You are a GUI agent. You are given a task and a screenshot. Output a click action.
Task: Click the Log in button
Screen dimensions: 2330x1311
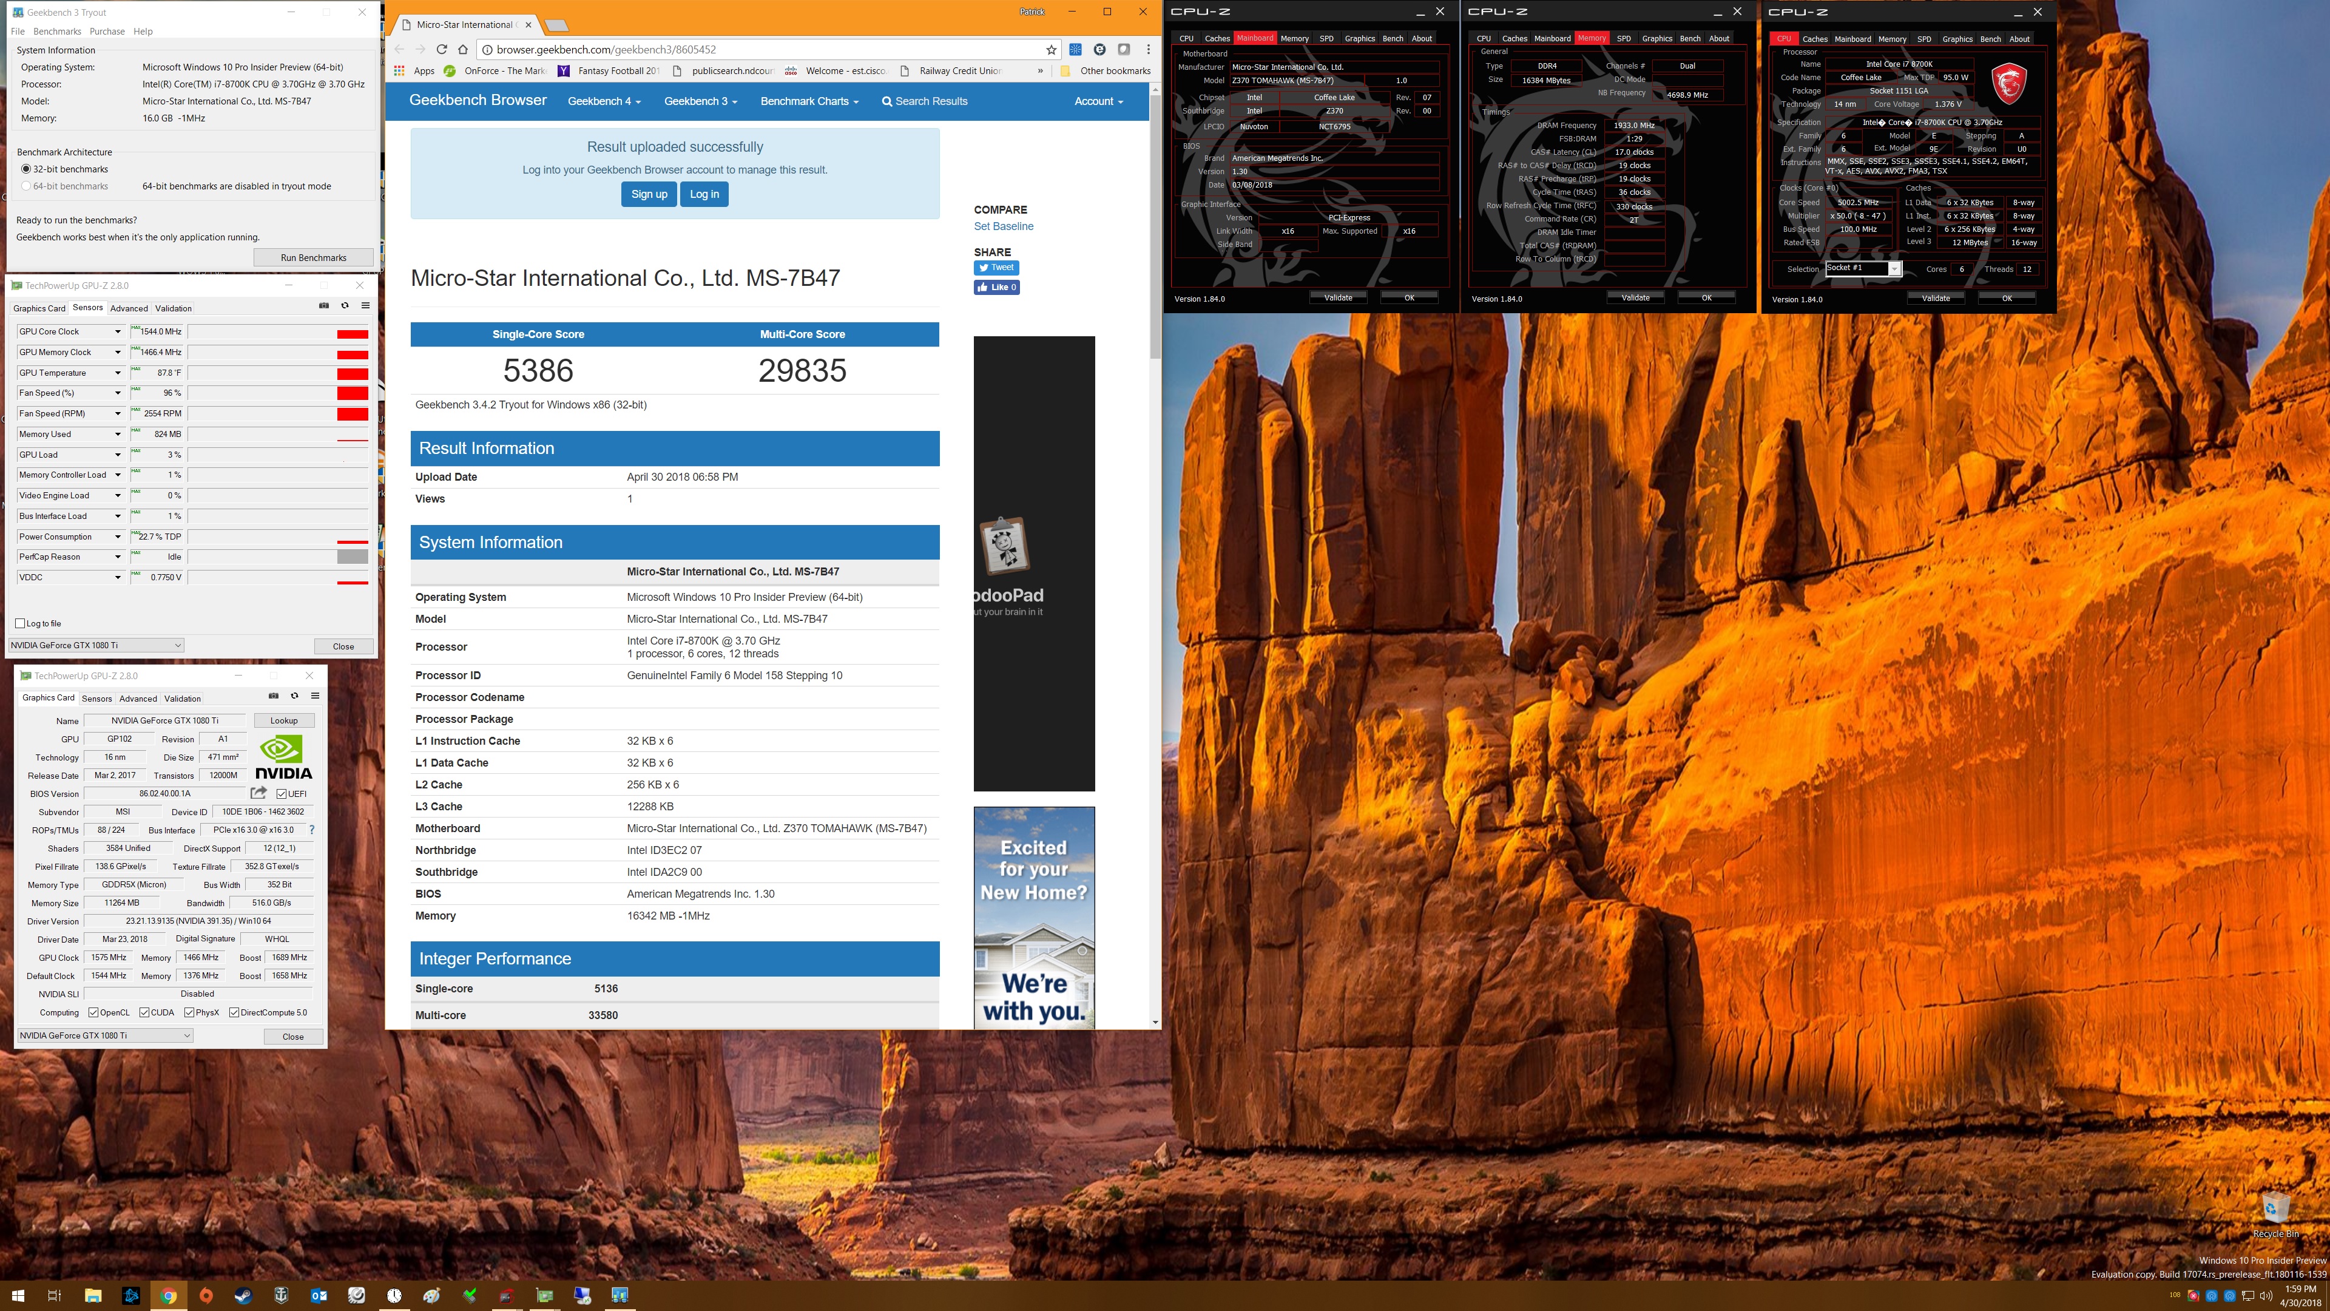(704, 194)
